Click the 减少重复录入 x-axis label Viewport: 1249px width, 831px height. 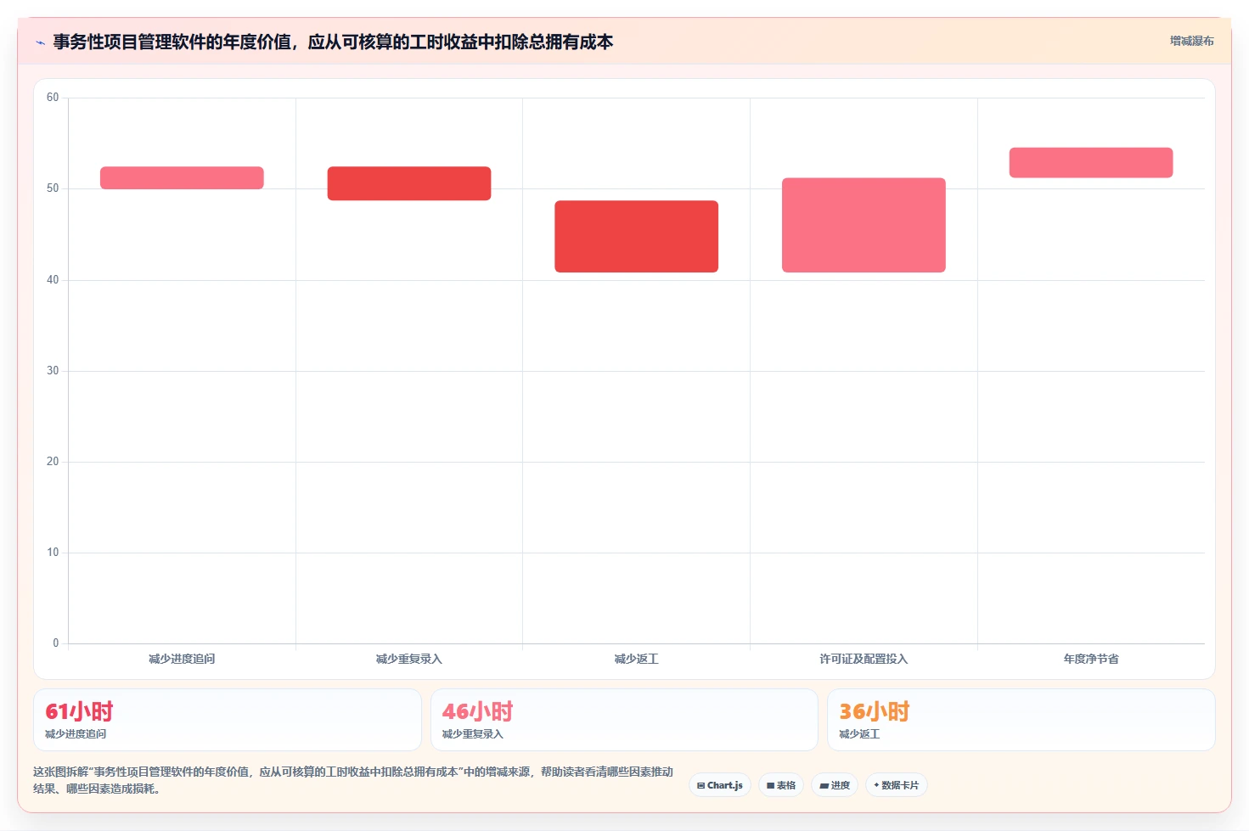pos(409,659)
